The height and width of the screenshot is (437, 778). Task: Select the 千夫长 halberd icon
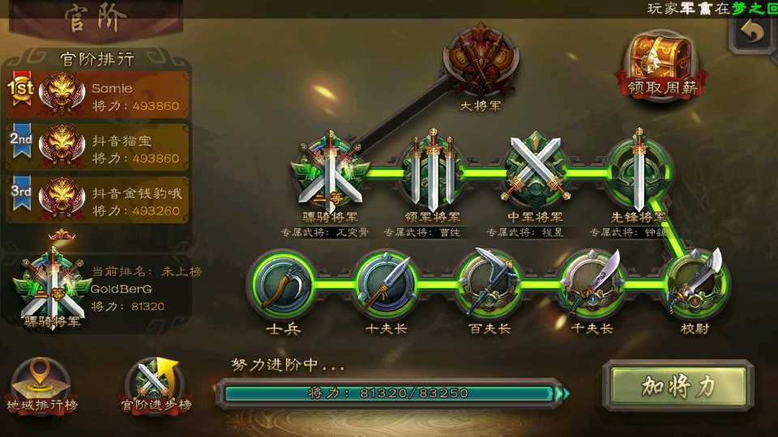coord(592,283)
